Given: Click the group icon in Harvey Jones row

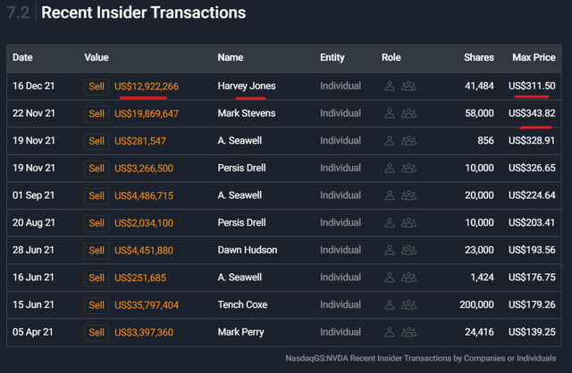Looking at the screenshot, I should (409, 87).
